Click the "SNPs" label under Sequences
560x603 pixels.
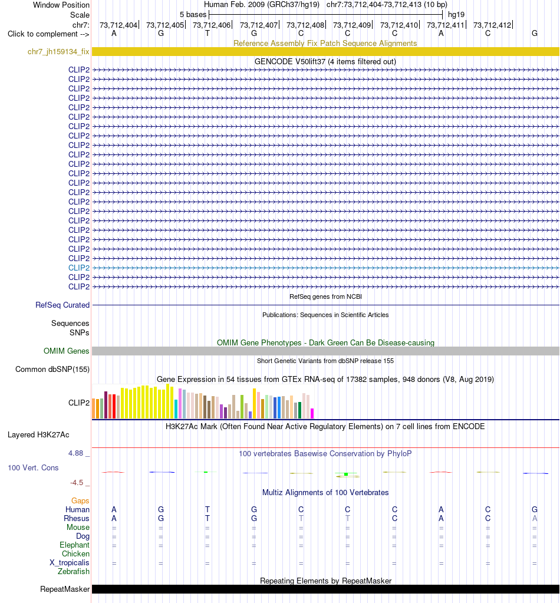(79, 332)
